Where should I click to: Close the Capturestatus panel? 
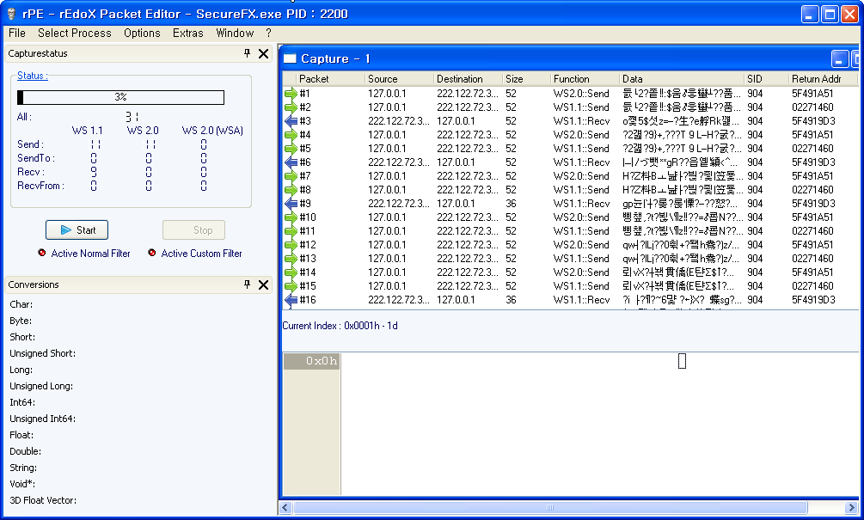(x=263, y=53)
